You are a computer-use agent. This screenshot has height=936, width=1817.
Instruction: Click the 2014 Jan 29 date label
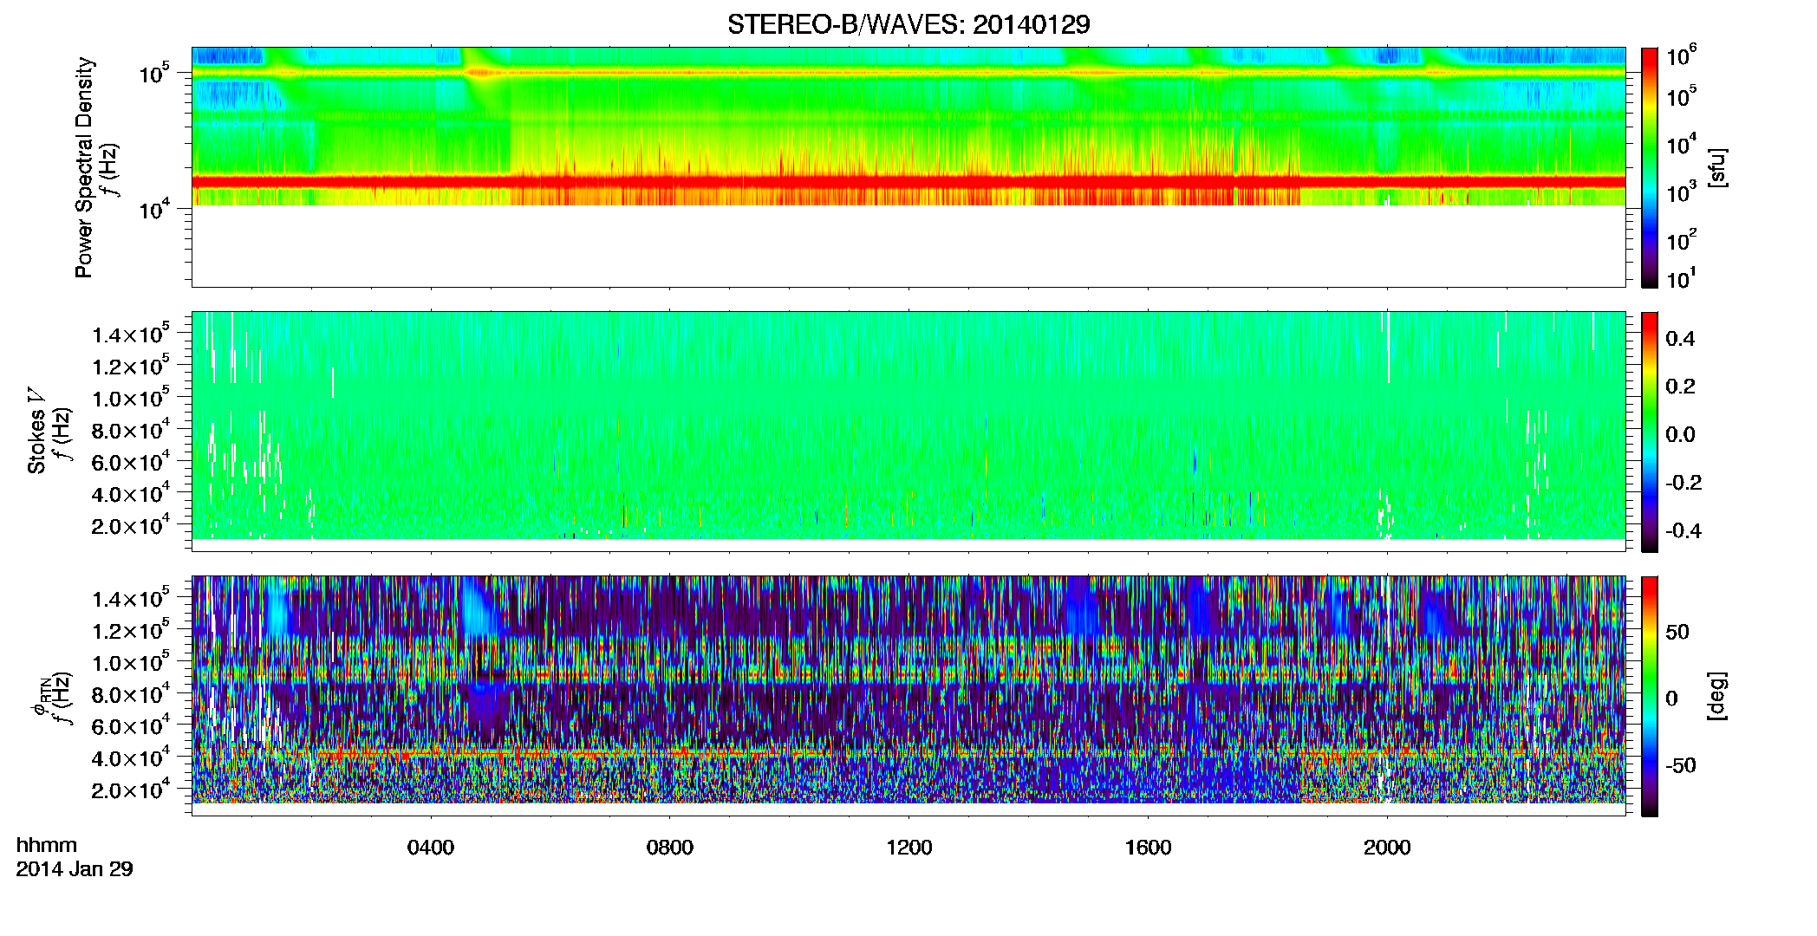(x=75, y=869)
